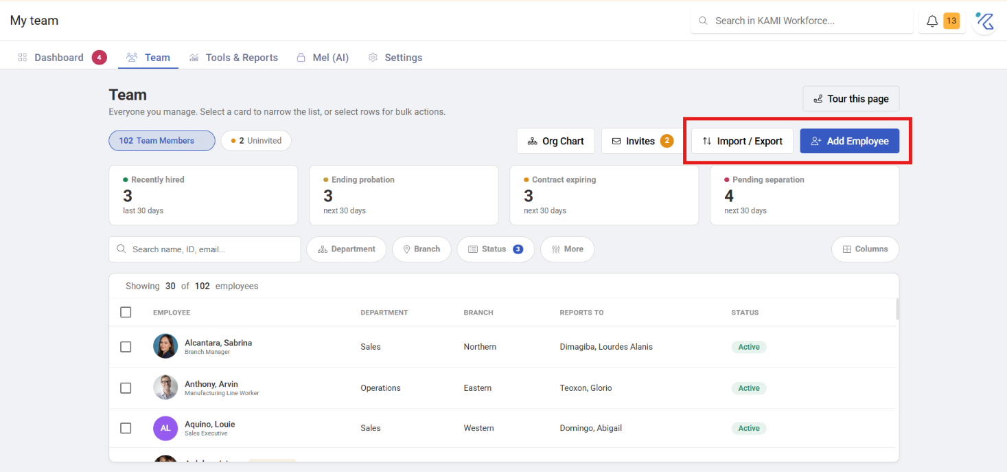Open the Department filter dropdown

pyautogui.click(x=347, y=249)
